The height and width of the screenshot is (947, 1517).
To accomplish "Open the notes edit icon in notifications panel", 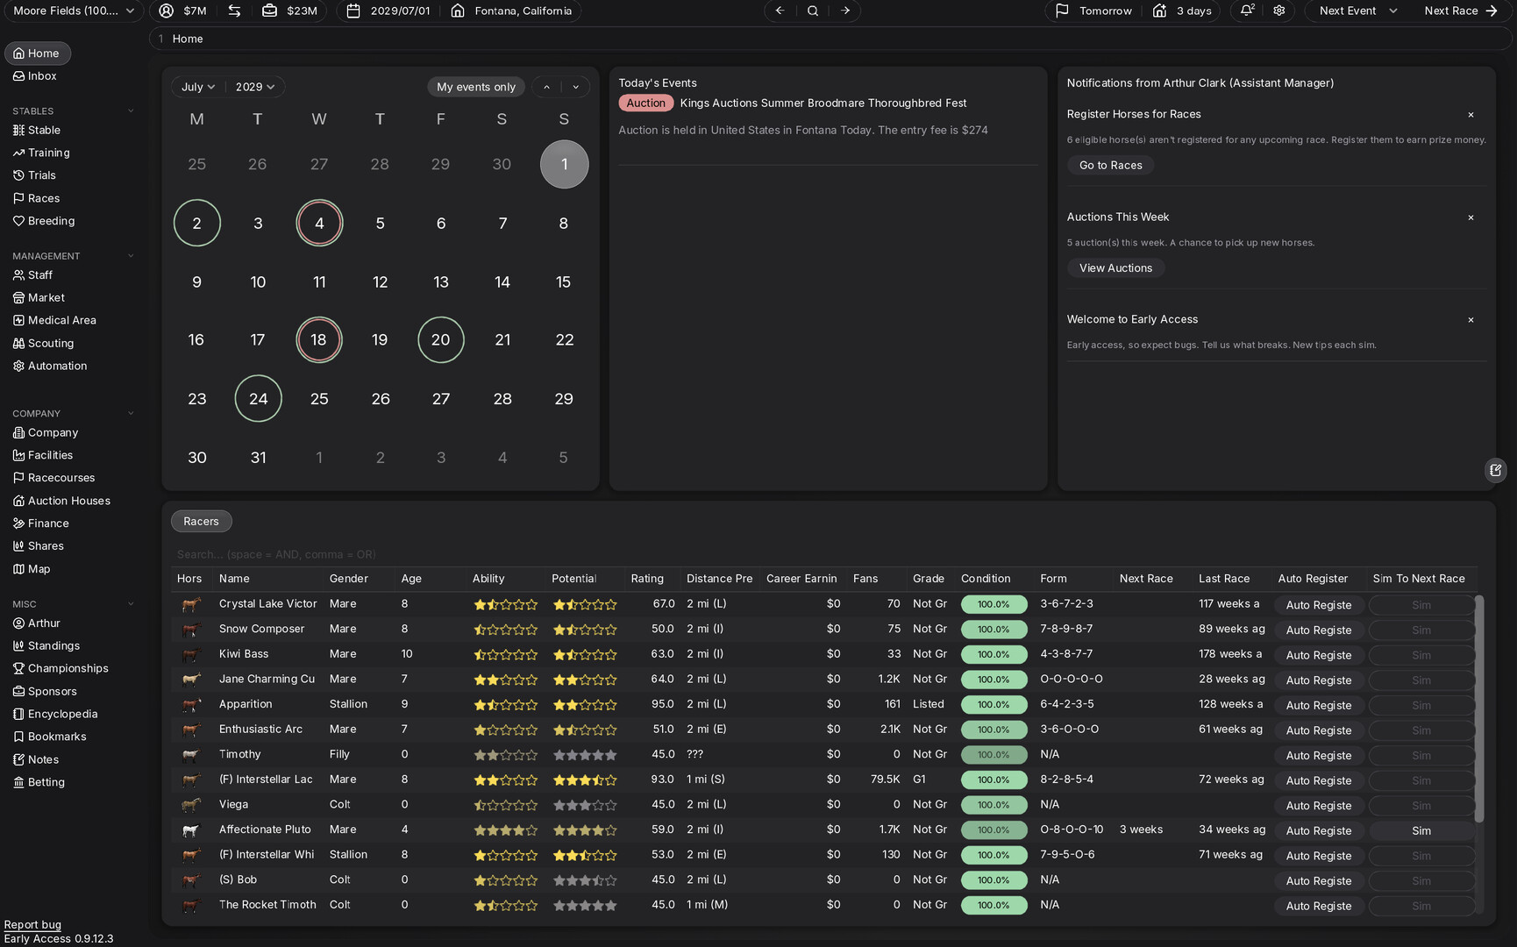I will [x=1495, y=470].
